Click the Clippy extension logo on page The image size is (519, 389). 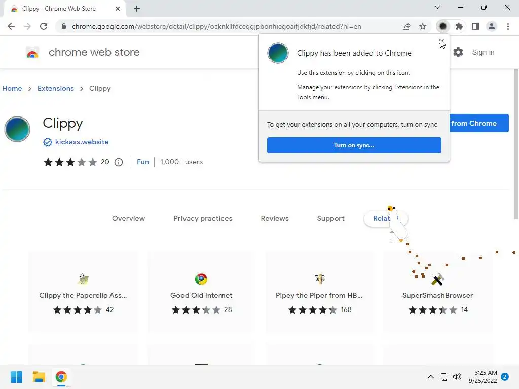pyautogui.click(x=17, y=129)
